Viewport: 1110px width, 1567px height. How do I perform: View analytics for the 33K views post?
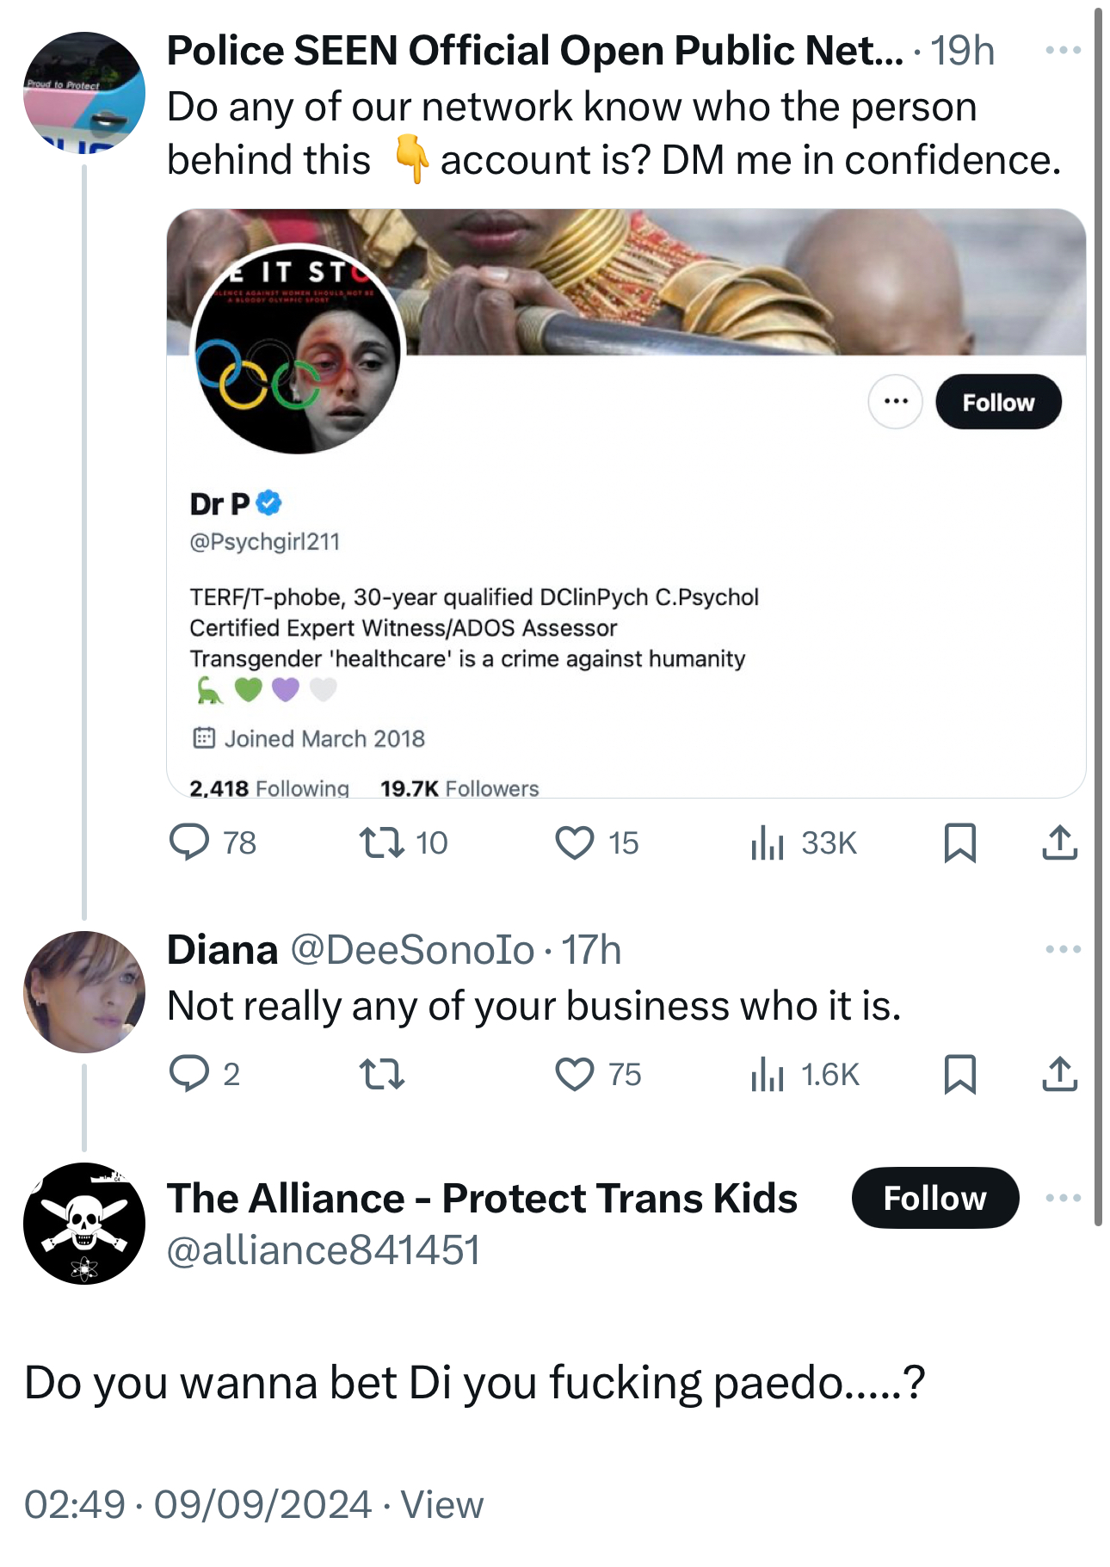click(x=768, y=842)
